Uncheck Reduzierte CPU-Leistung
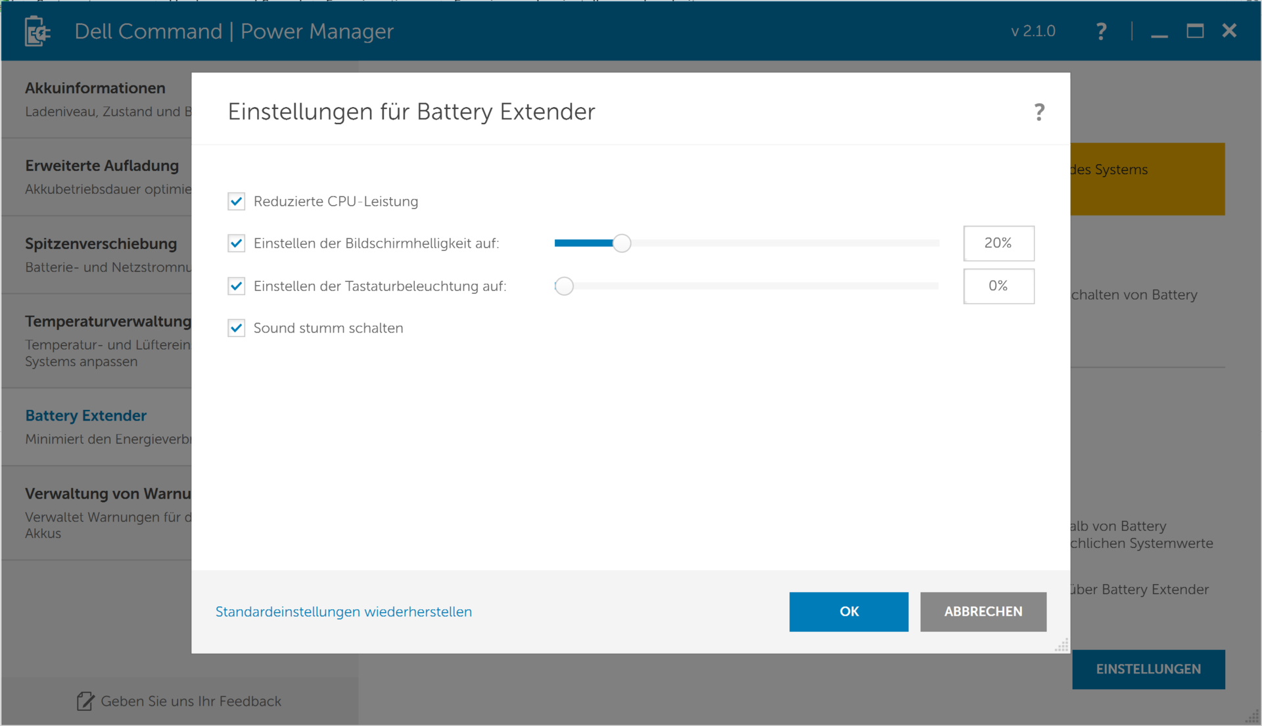Image resolution: width=1262 pixels, height=726 pixels. [237, 201]
